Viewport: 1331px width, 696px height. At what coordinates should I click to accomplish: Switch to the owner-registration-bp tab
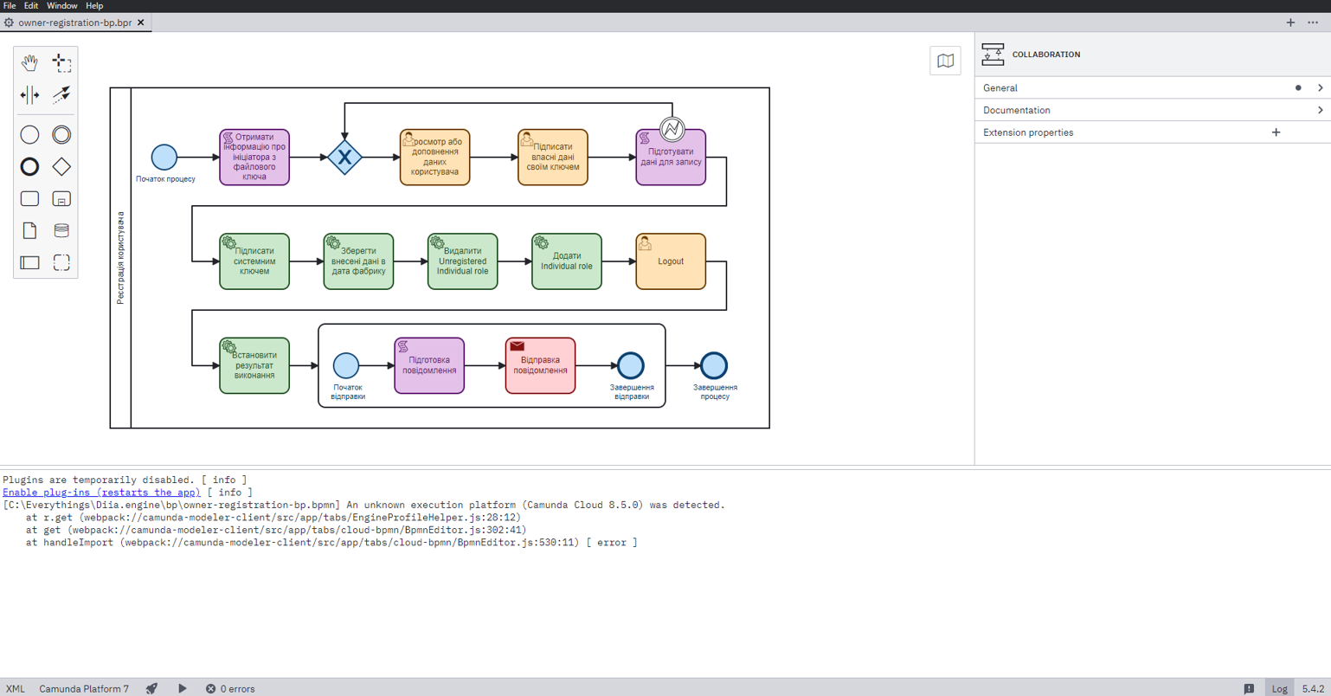[x=74, y=23]
